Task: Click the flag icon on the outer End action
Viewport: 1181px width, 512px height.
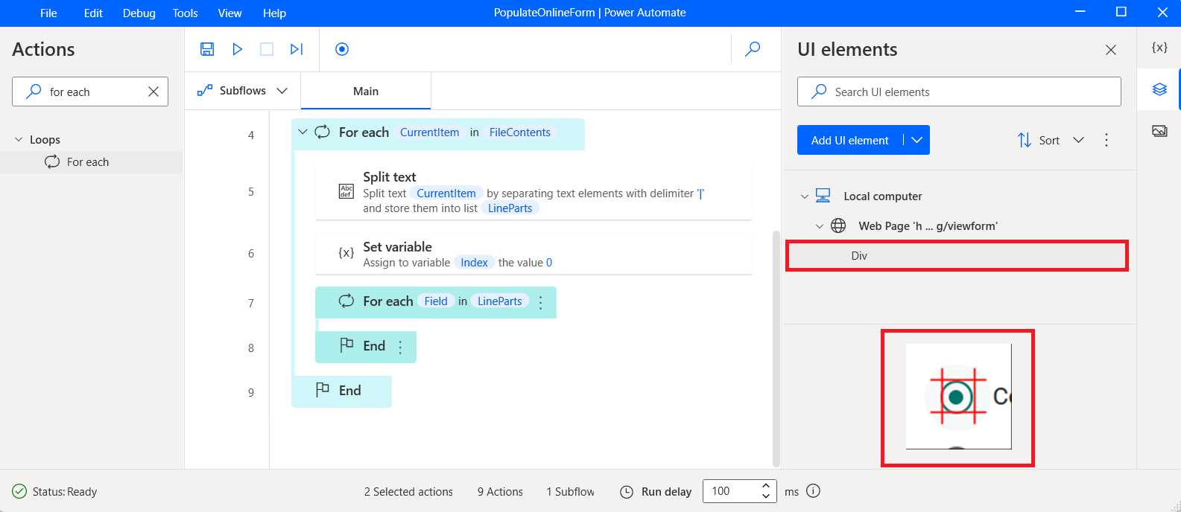Action: [323, 390]
